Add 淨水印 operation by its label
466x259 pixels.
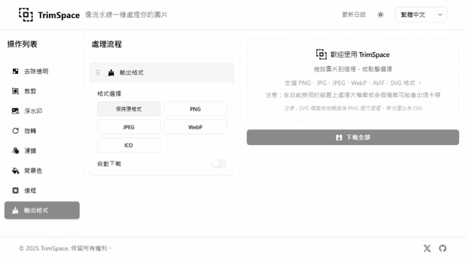point(33,111)
